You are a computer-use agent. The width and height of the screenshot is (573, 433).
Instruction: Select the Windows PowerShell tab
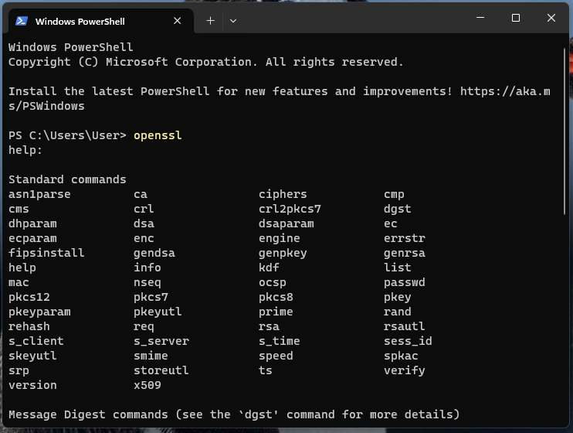(x=85, y=21)
